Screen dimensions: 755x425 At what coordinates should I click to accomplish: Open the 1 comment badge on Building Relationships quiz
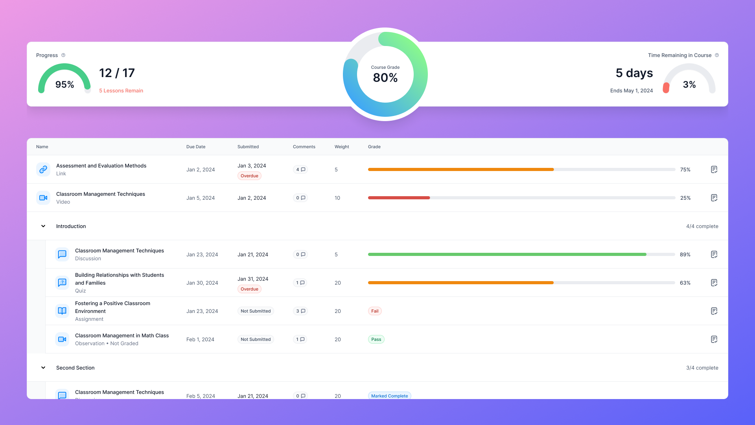300,283
